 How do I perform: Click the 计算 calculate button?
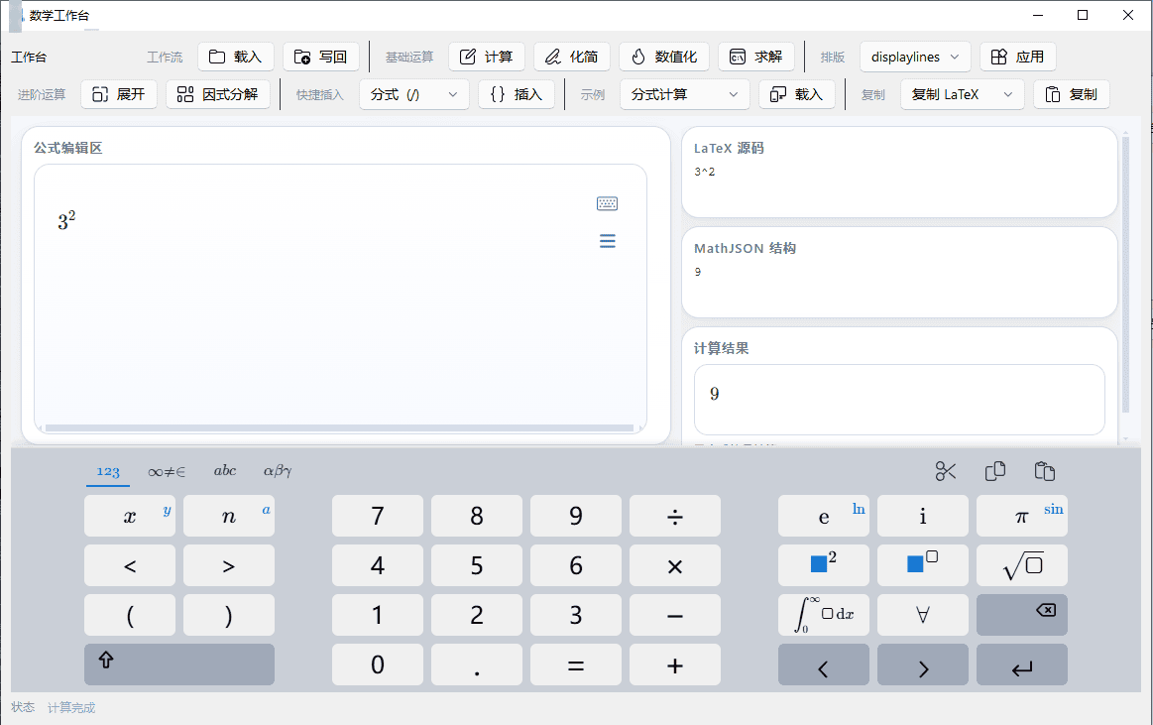pyautogui.click(x=486, y=57)
